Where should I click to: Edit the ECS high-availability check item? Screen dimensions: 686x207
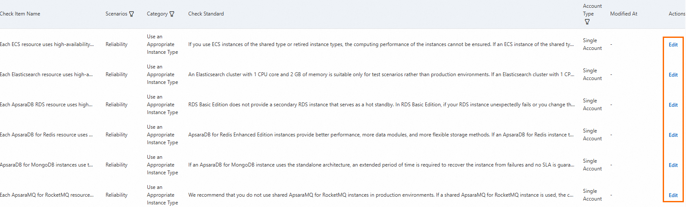point(673,45)
